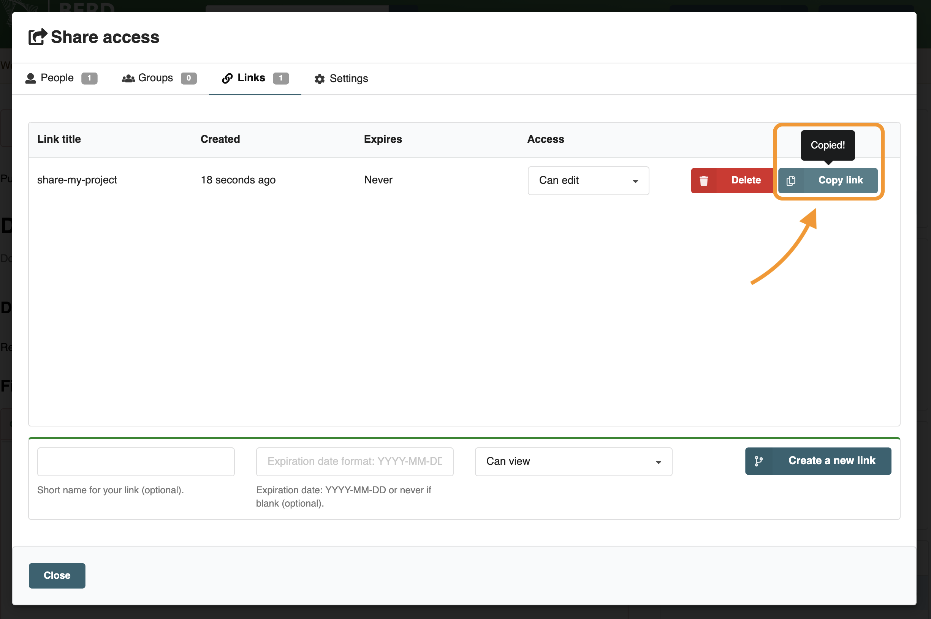The height and width of the screenshot is (619, 931).
Task: Click the trash icon on Delete button
Action: point(704,180)
